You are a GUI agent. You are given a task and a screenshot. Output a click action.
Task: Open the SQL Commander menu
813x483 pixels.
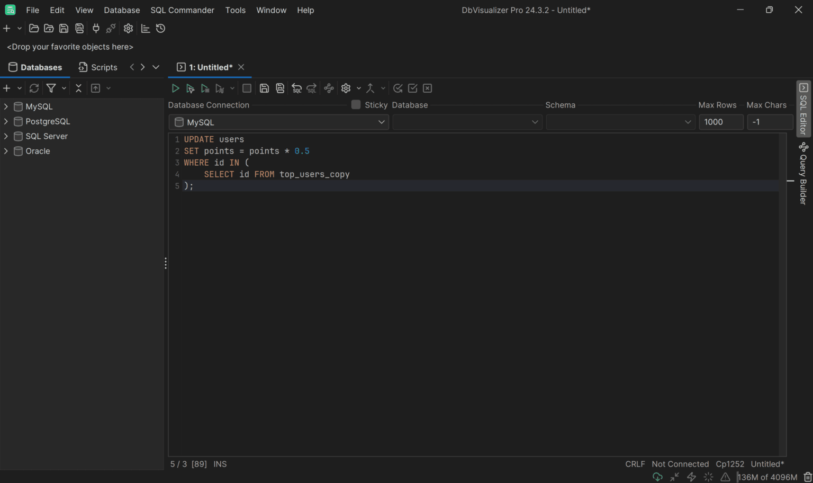(182, 10)
